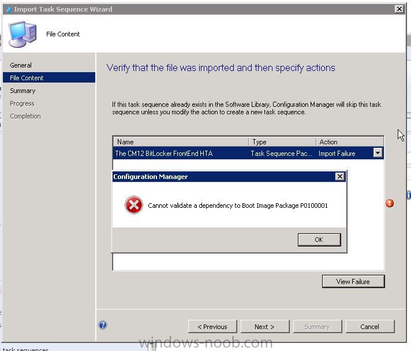Image resolution: width=411 pixels, height=351 pixels.
Task: Cancel the Import Task Sequence Wizard
Action: (x=370, y=326)
